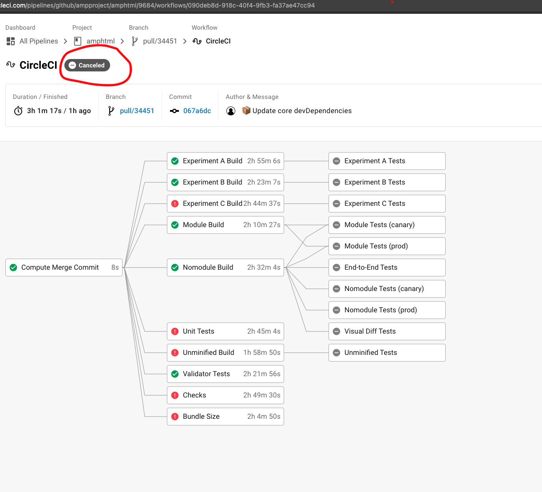Go to All Pipelines breadcrumb
Viewport: 542px width, 492px height.
[39, 41]
